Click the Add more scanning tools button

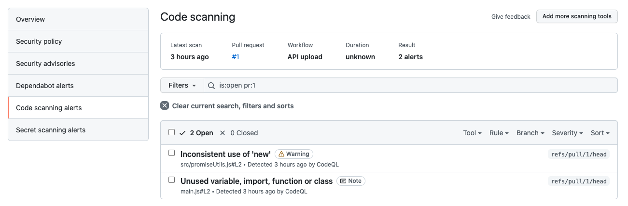[x=577, y=16]
